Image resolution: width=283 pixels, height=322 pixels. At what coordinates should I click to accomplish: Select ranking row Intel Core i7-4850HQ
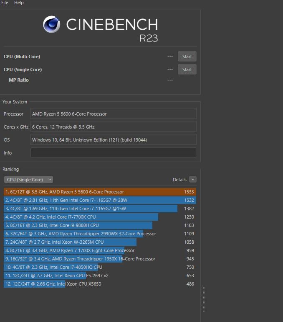(100, 267)
